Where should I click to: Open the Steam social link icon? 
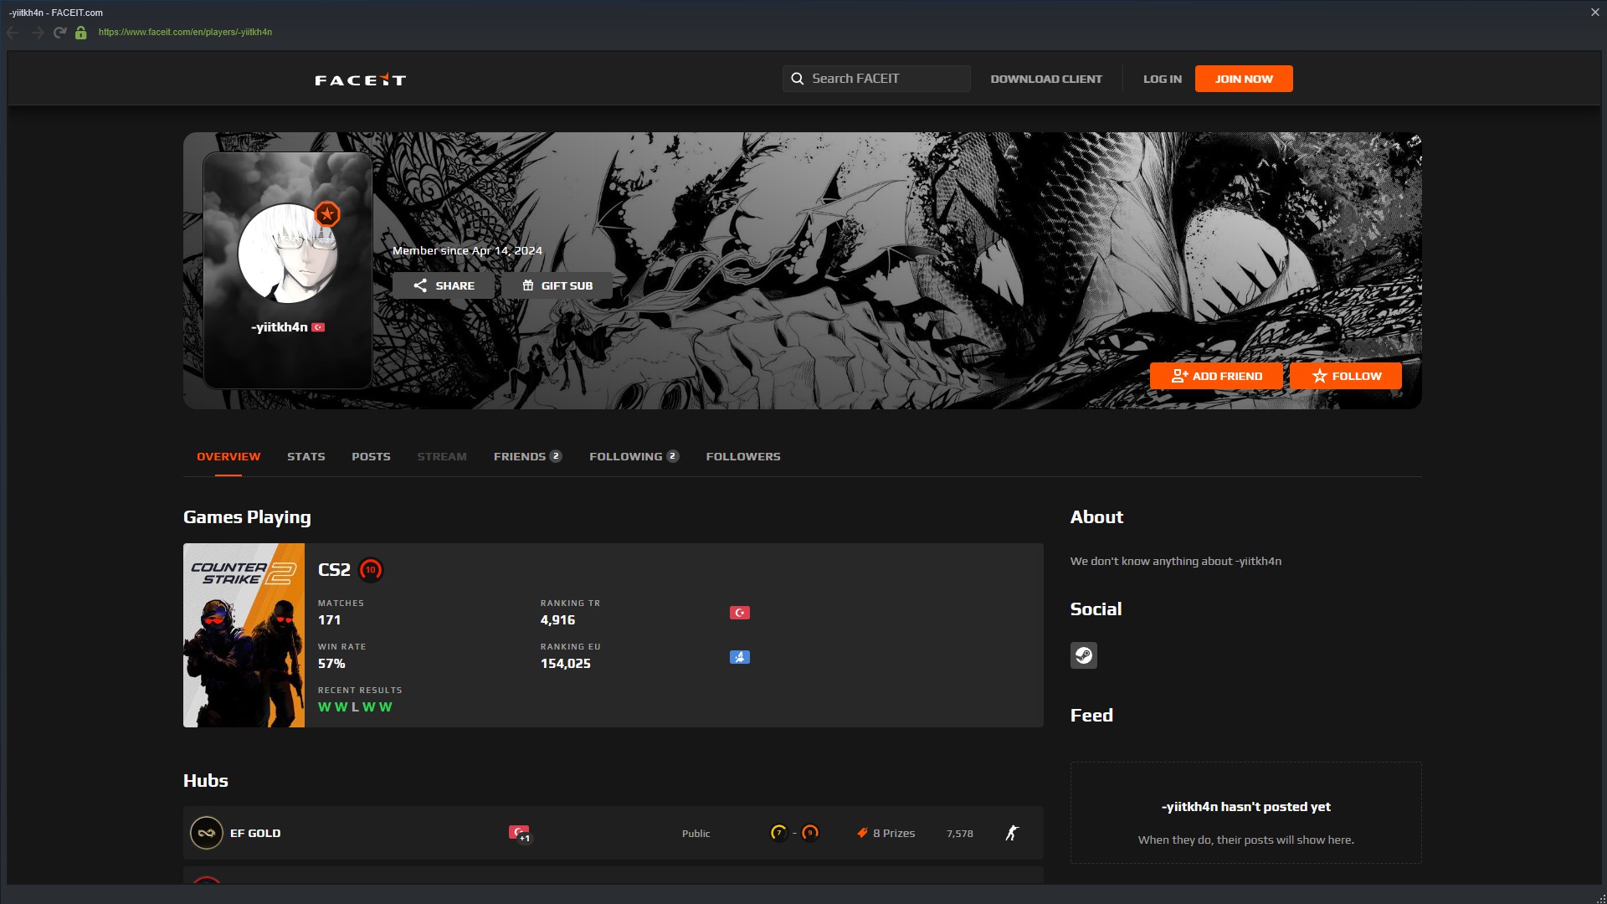tap(1083, 655)
